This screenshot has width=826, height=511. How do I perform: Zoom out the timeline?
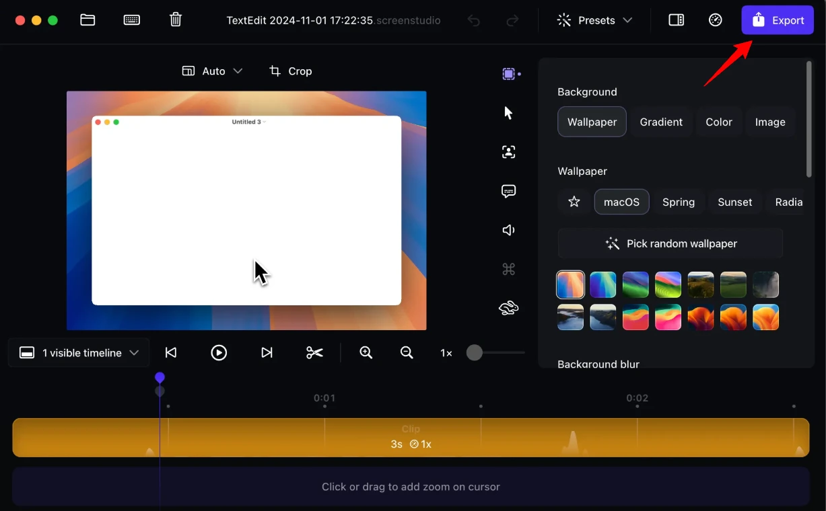click(407, 352)
